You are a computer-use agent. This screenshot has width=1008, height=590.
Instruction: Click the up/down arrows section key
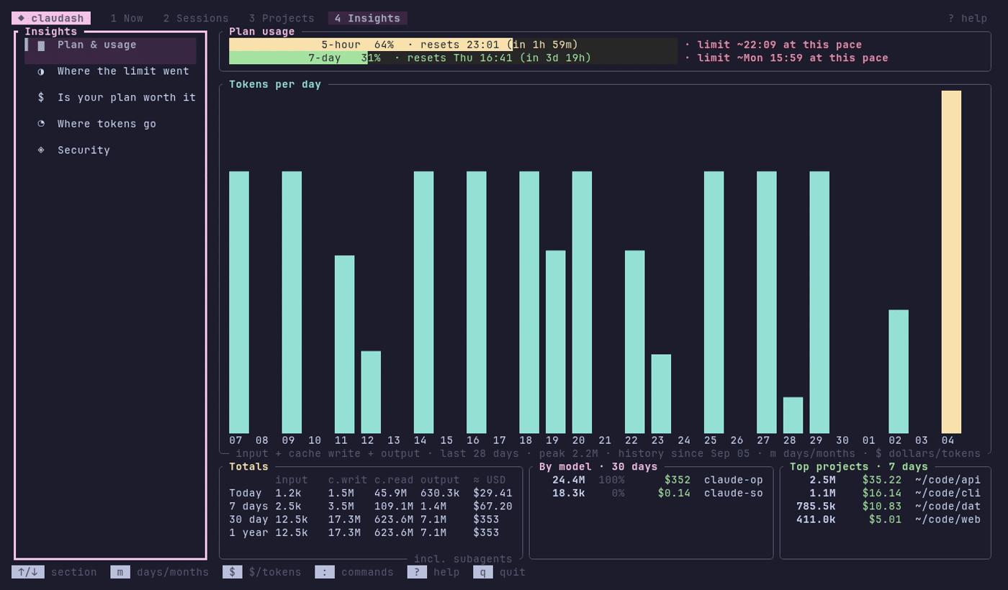pyautogui.click(x=28, y=572)
